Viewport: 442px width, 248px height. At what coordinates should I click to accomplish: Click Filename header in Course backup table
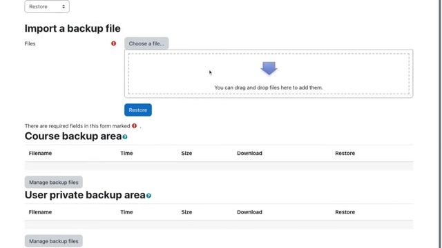[x=40, y=153]
